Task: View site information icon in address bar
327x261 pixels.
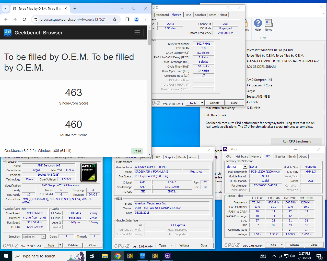Action: click(x=36, y=19)
